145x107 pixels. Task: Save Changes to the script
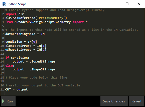coord(114,101)
